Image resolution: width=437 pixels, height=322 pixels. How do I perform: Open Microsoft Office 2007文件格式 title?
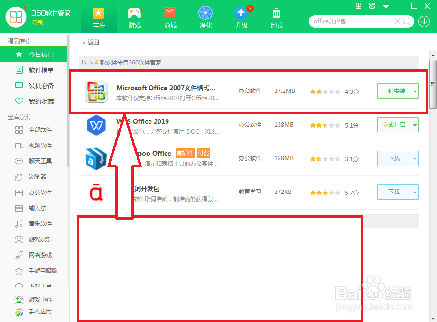[x=166, y=88]
